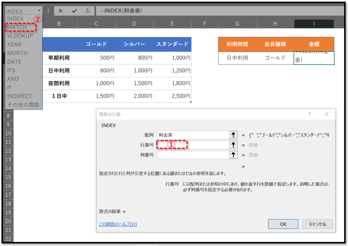
Task: Collapse dialog for 列番号 range selection
Action: pyautogui.click(x=233, y=155)
